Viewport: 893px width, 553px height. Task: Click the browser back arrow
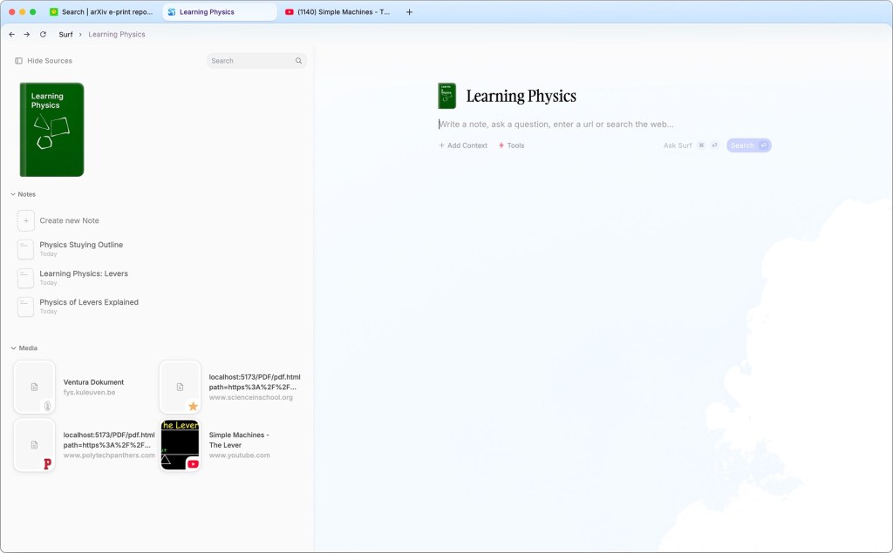pos(11,34)
